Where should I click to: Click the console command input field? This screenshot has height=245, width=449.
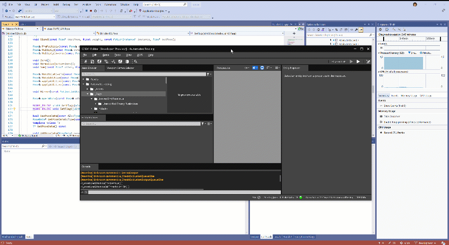tap(185, 192)
